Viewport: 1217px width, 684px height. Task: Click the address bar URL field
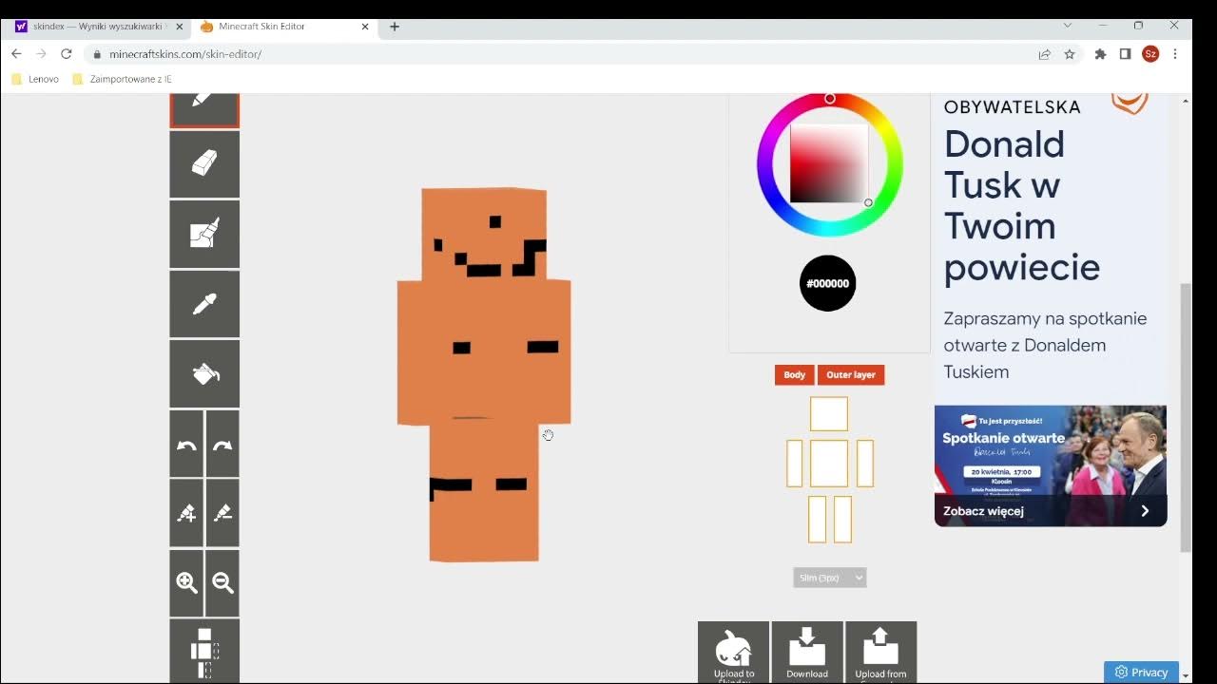tap(561, 54)
